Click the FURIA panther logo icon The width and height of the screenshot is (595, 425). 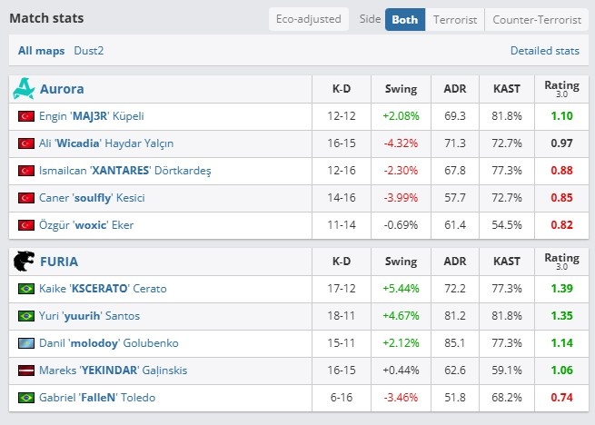click(24, 261)
